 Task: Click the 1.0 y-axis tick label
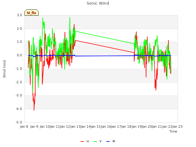20,42
